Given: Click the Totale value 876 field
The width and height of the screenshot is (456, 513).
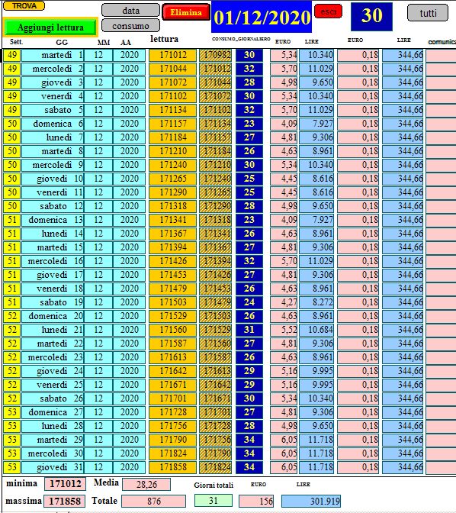Looking at the screenshot, I should click(153, 501).
